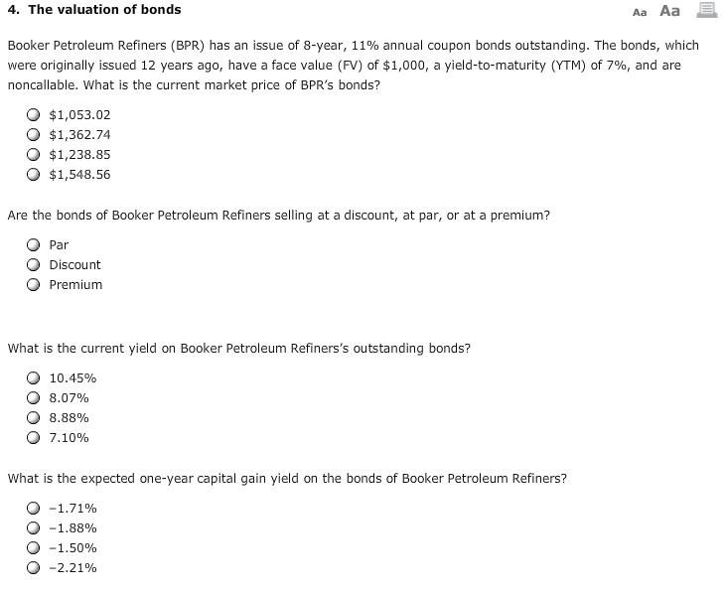This screenshot has height=596, width=726.
Task: Select the $1,362.74 price option
Action: tap(33, 134)
